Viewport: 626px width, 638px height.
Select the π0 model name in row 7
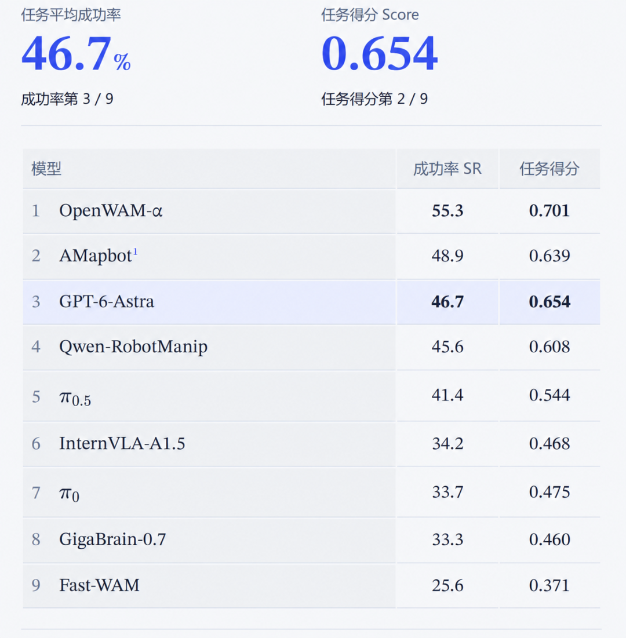[x=69, y=494]
